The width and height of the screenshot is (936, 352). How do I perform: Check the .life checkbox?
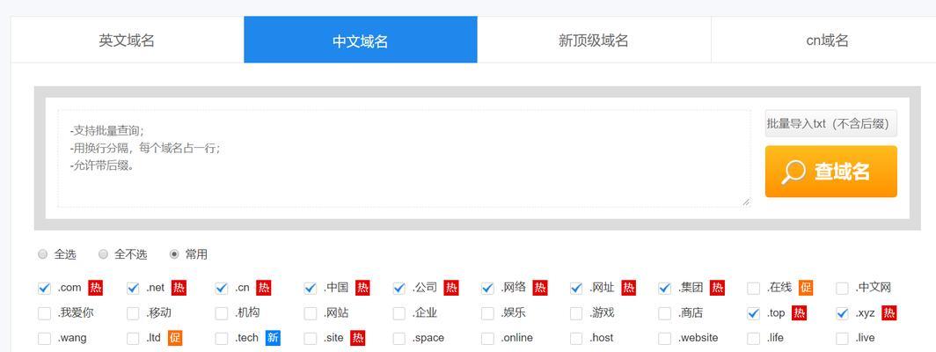[x=753, y=338]
